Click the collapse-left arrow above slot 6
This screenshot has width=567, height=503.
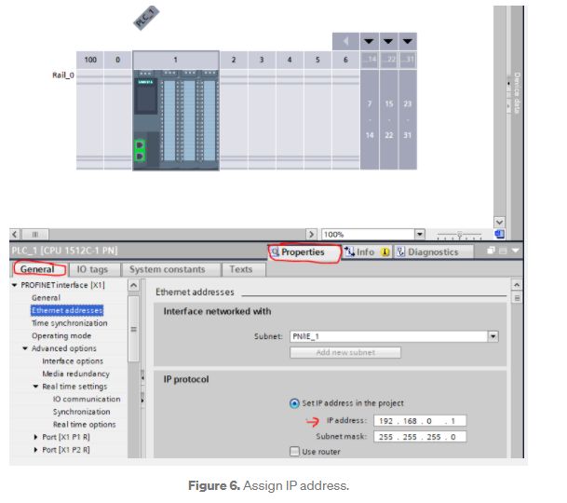click(x=345, y=41)
